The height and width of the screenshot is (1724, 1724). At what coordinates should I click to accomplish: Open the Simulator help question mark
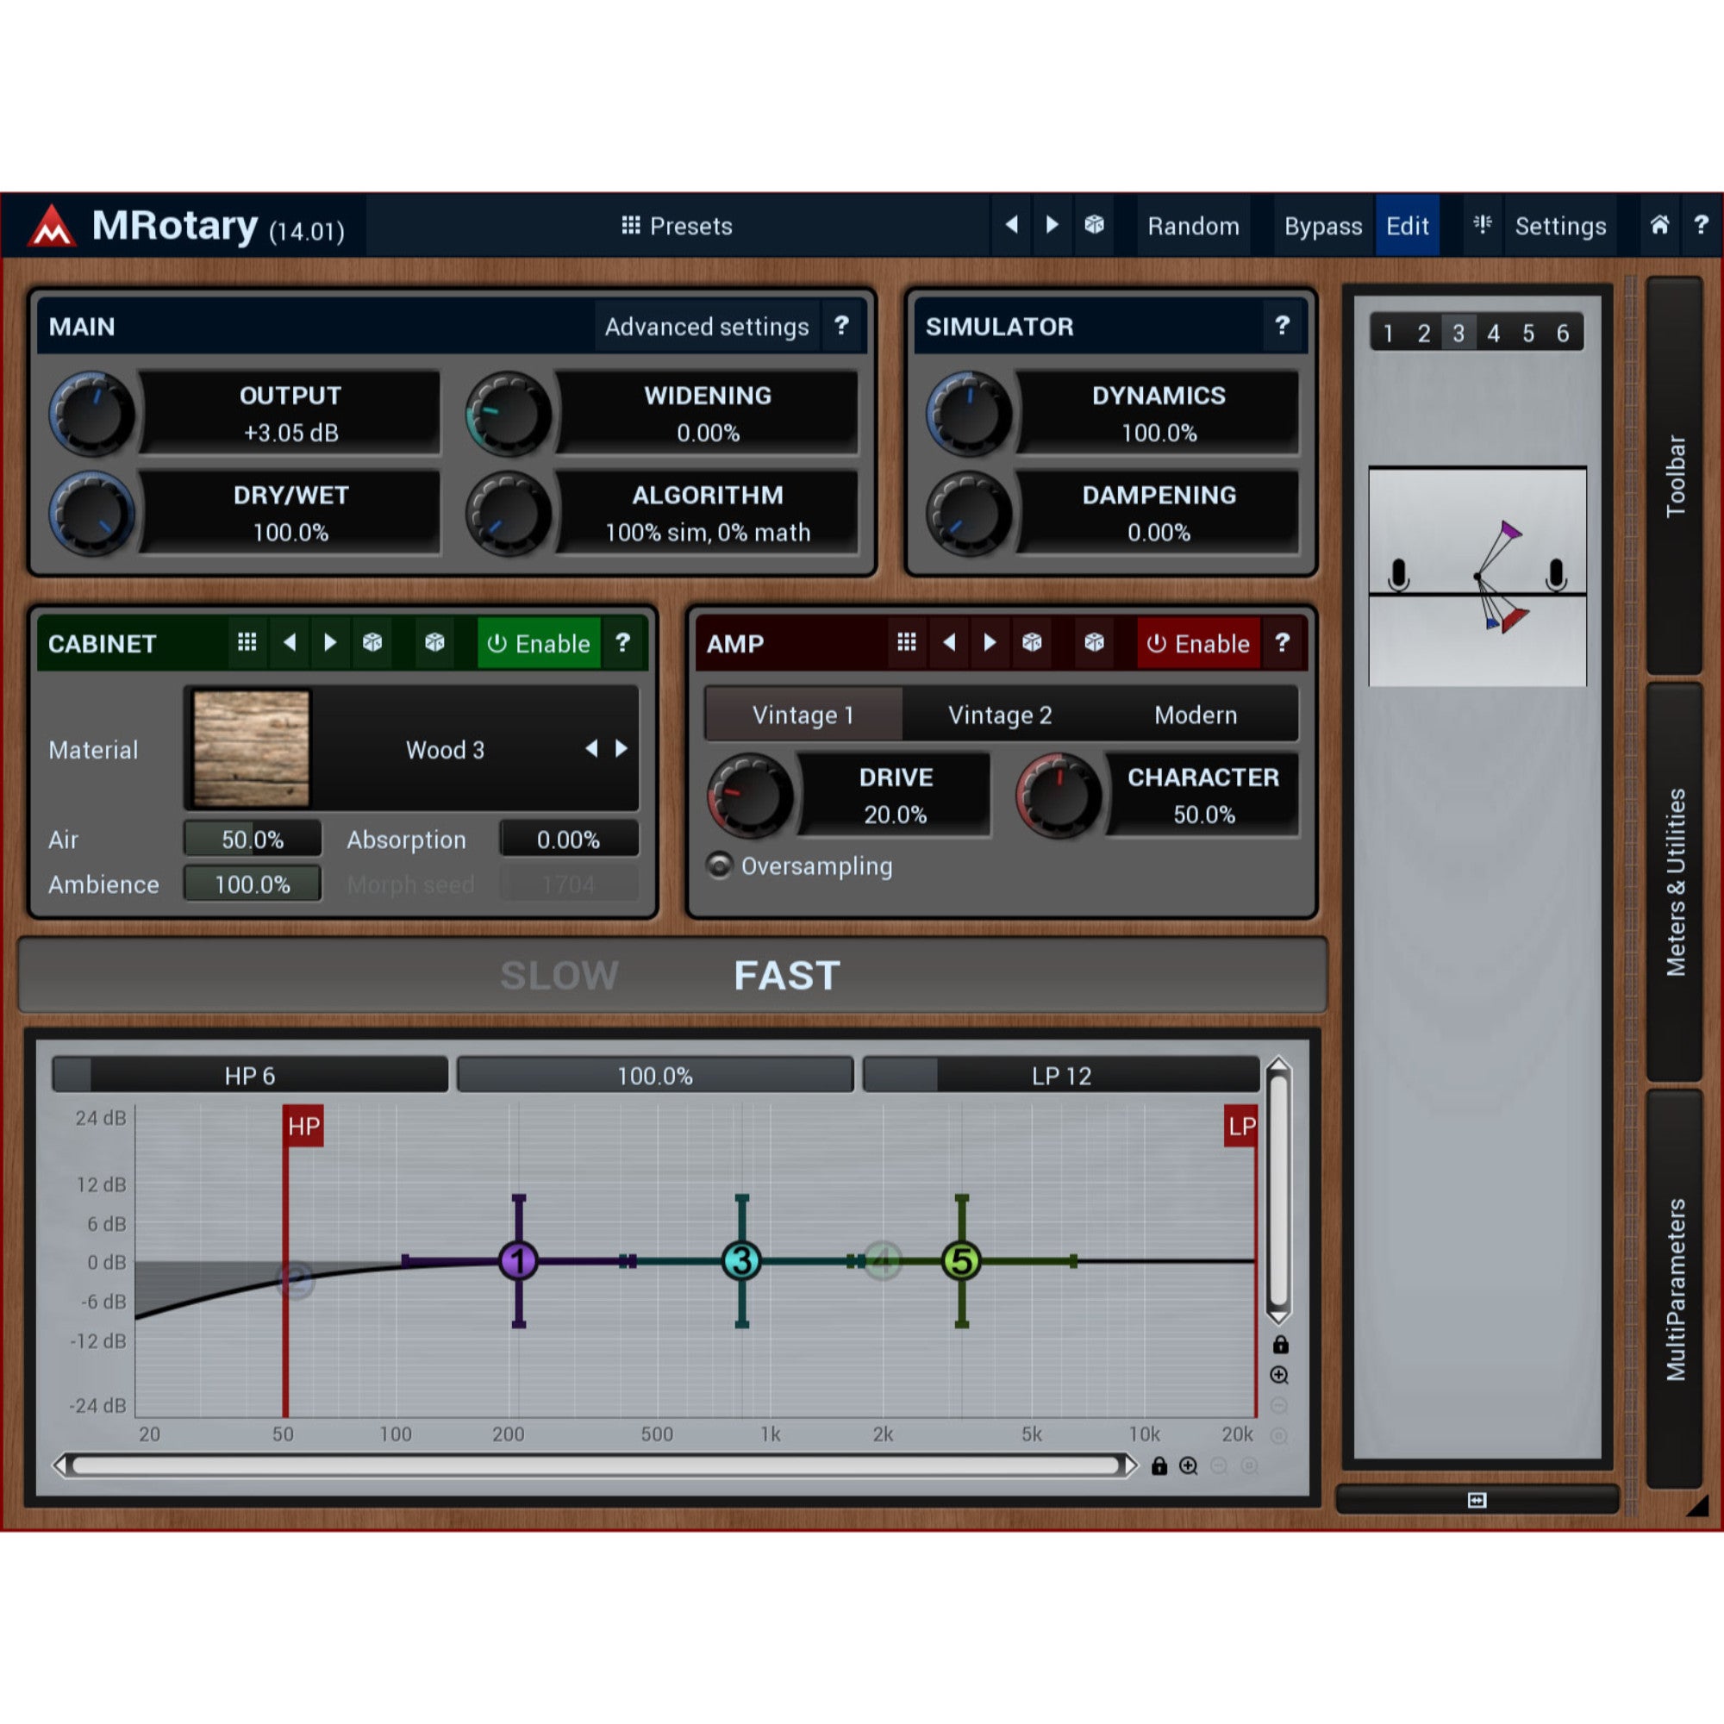[1283, 326]
